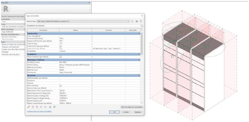Toggle the Vertical Busbar checkbox
The height and width of the screenshot is (122, 249).
[x=61, y=85]
